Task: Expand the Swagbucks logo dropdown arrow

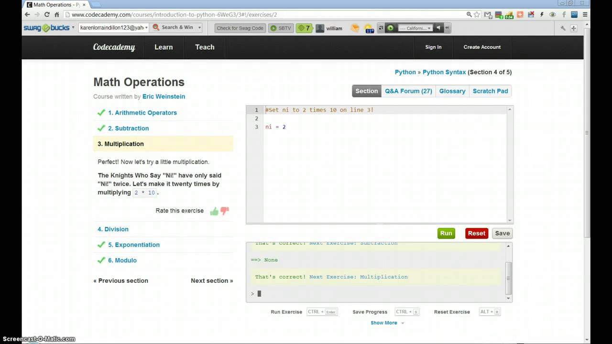Action: pos(73,28)
